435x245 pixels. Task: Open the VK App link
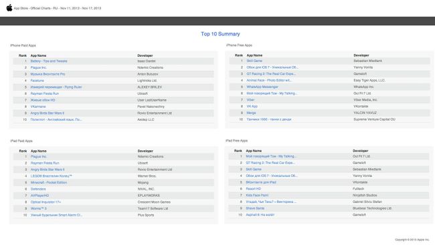[x=252, y=106]
